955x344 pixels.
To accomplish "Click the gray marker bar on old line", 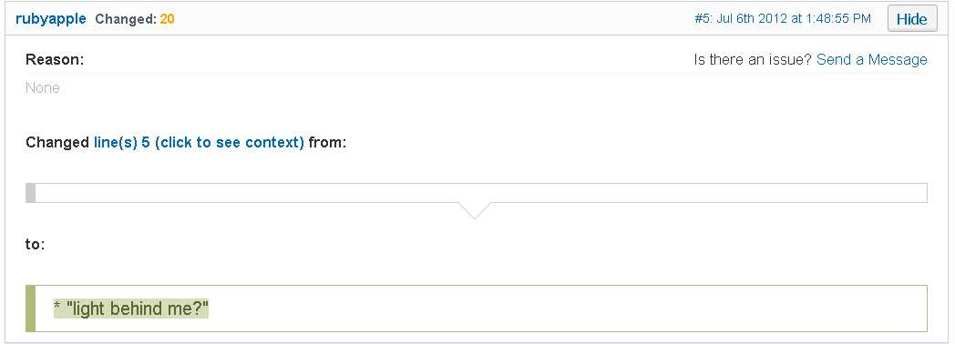I will (x=30, y=193).
